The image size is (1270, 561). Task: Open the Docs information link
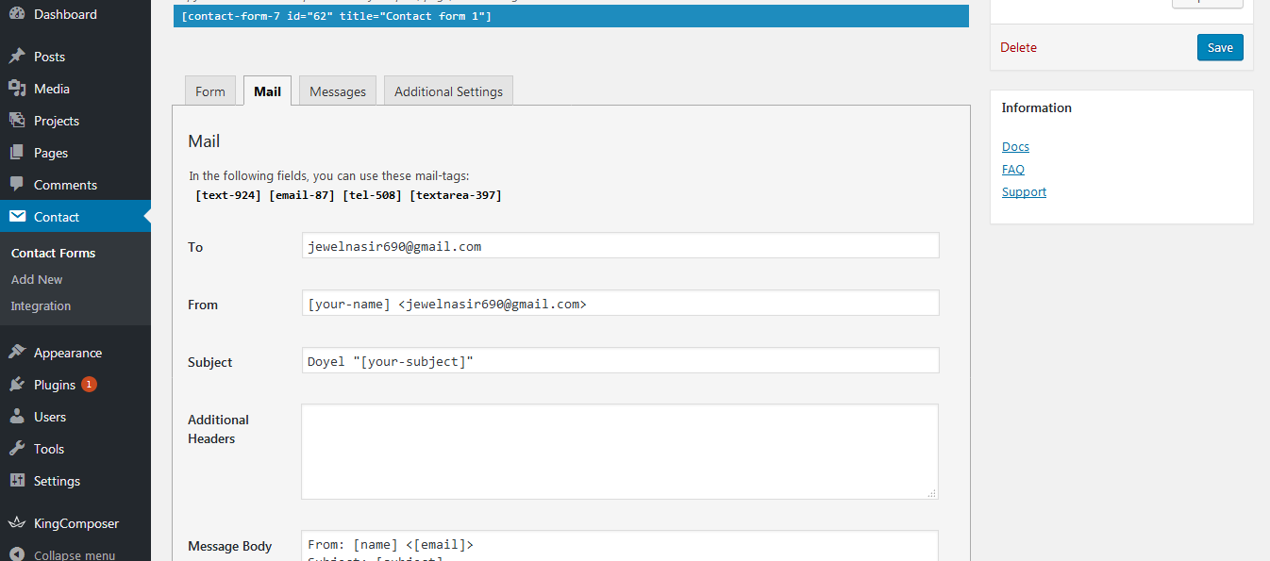(1015, 147)
